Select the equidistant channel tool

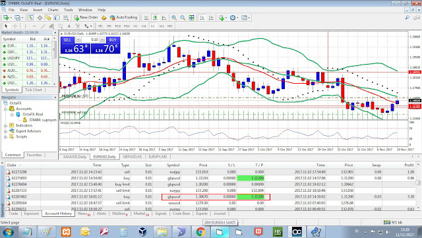tap(51, 26)
